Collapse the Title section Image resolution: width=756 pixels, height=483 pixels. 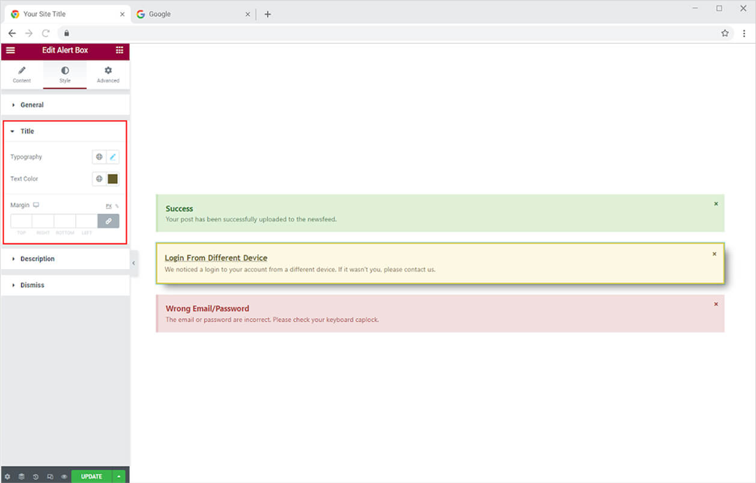(x=27, y=131)
